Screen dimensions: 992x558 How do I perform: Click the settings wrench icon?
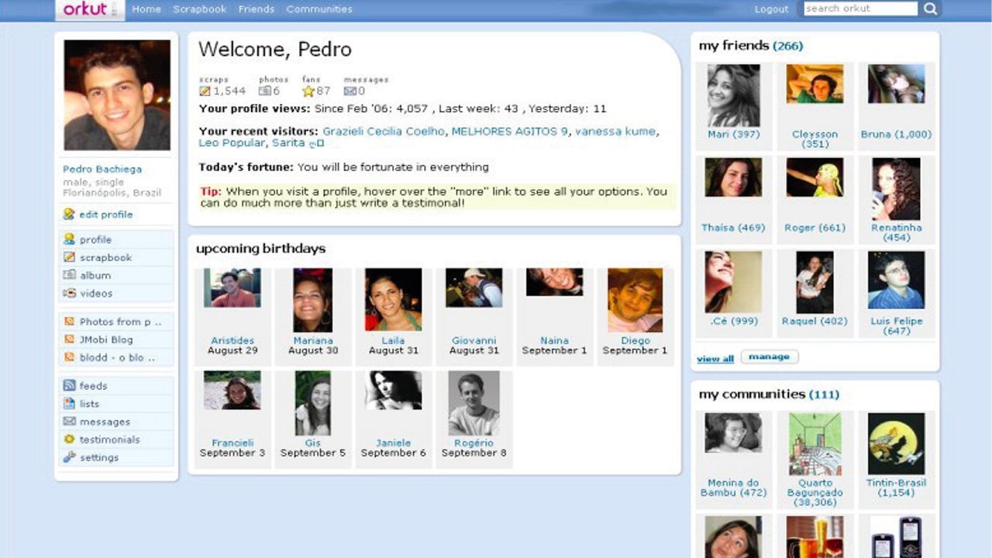point(70,457)
